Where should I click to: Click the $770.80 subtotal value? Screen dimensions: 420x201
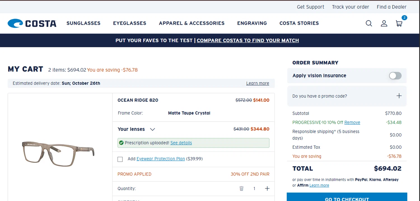pyautogui.click(x=393, y=113)
